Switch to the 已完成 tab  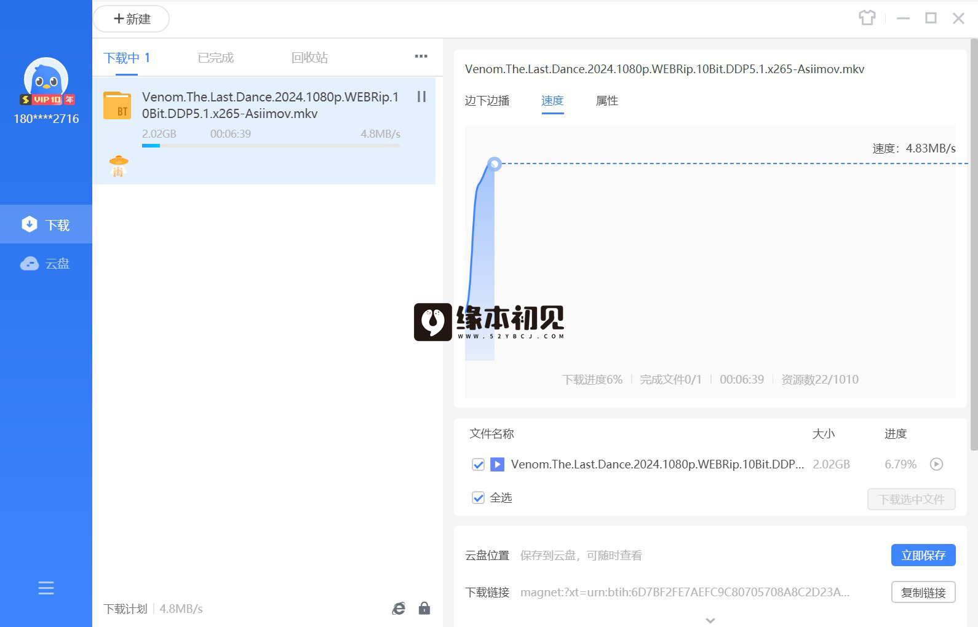point(216,58)
